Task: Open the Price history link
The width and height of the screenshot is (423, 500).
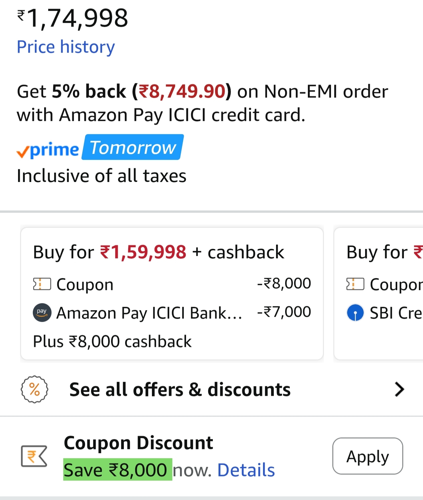Action: click(66, 47)
